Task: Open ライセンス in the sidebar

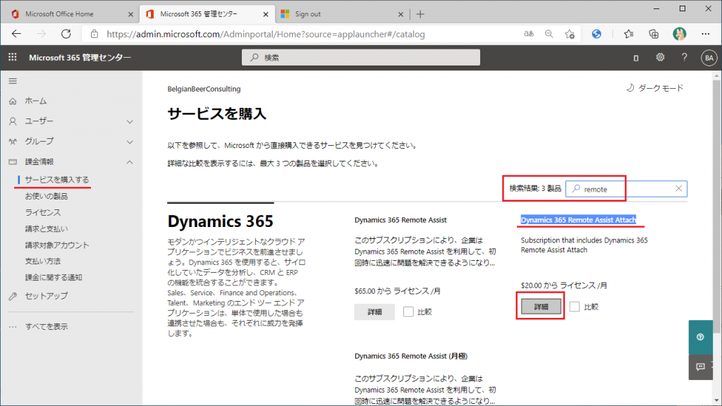Action: pyautogui.click(x=43, y=212)
